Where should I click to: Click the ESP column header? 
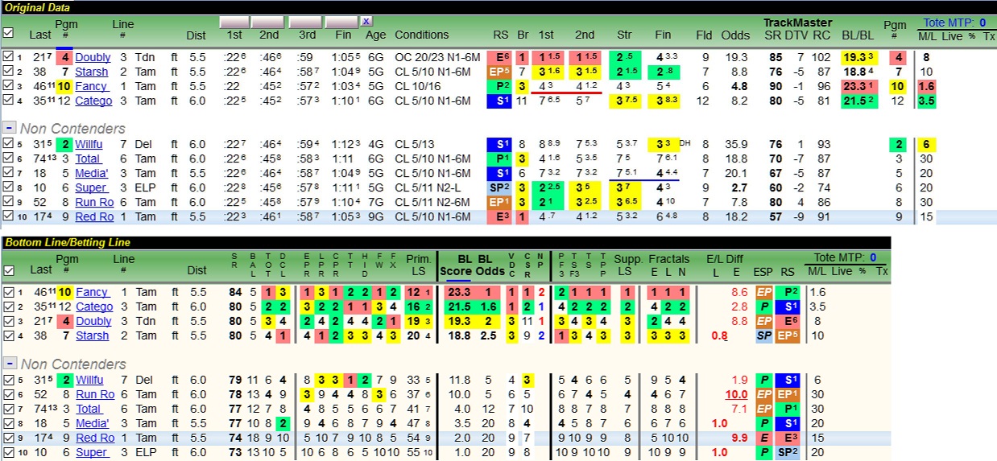coord(763,271)
